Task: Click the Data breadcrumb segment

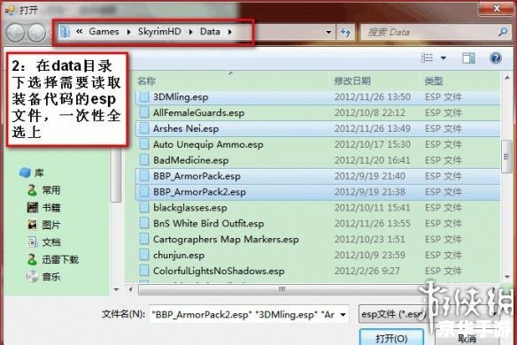Action: (x=210, y=31)
